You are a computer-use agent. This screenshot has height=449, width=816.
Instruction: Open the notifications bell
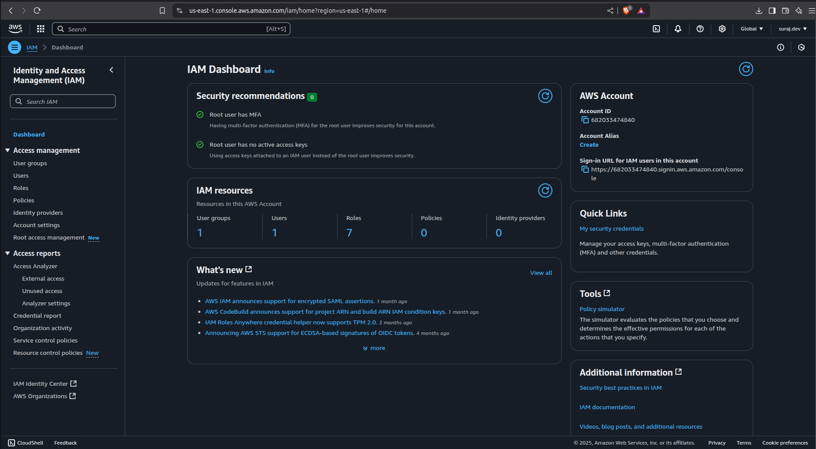[x=678, y=29]
